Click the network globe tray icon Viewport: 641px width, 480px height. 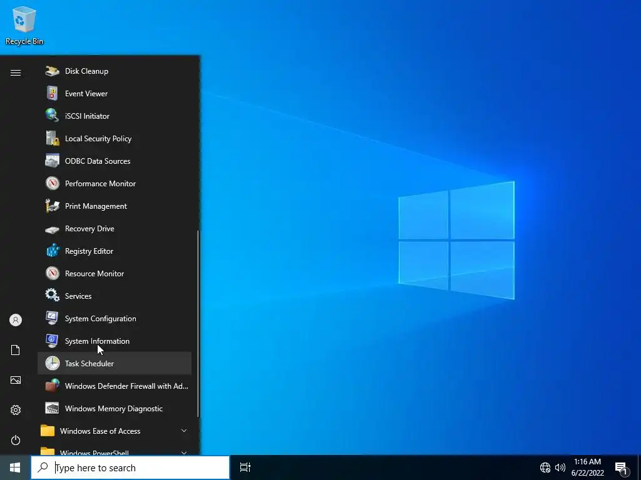[x=545, y=467]
